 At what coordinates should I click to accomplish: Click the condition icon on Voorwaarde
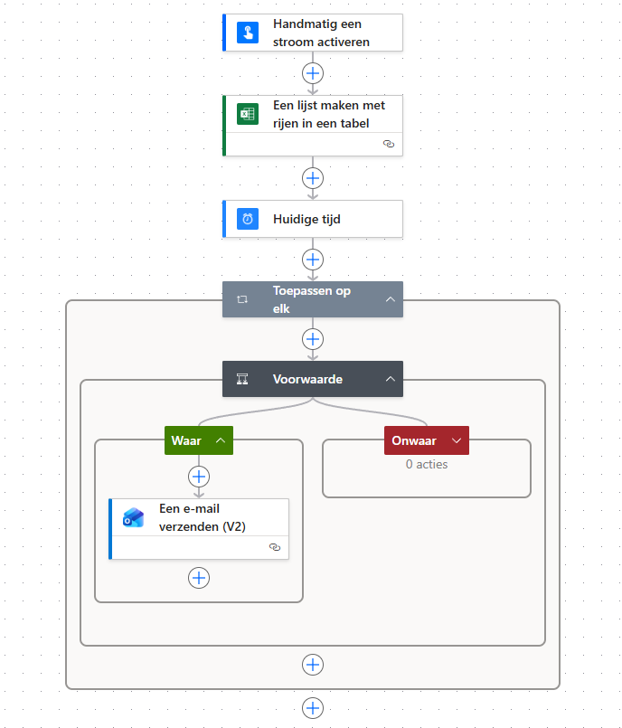[x=242, y=380]
